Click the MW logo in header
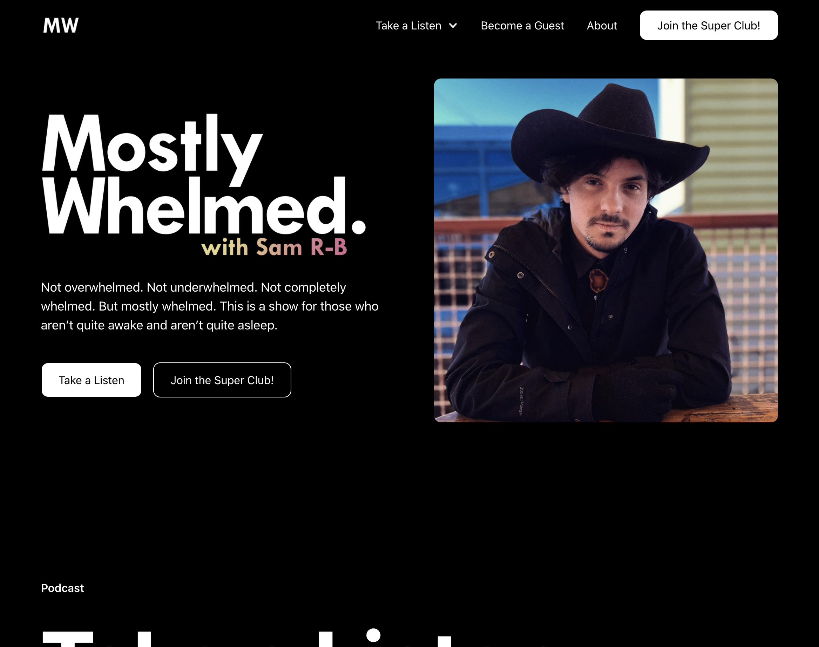The width and height of the screenshot is (819, 647). [61, 25]
